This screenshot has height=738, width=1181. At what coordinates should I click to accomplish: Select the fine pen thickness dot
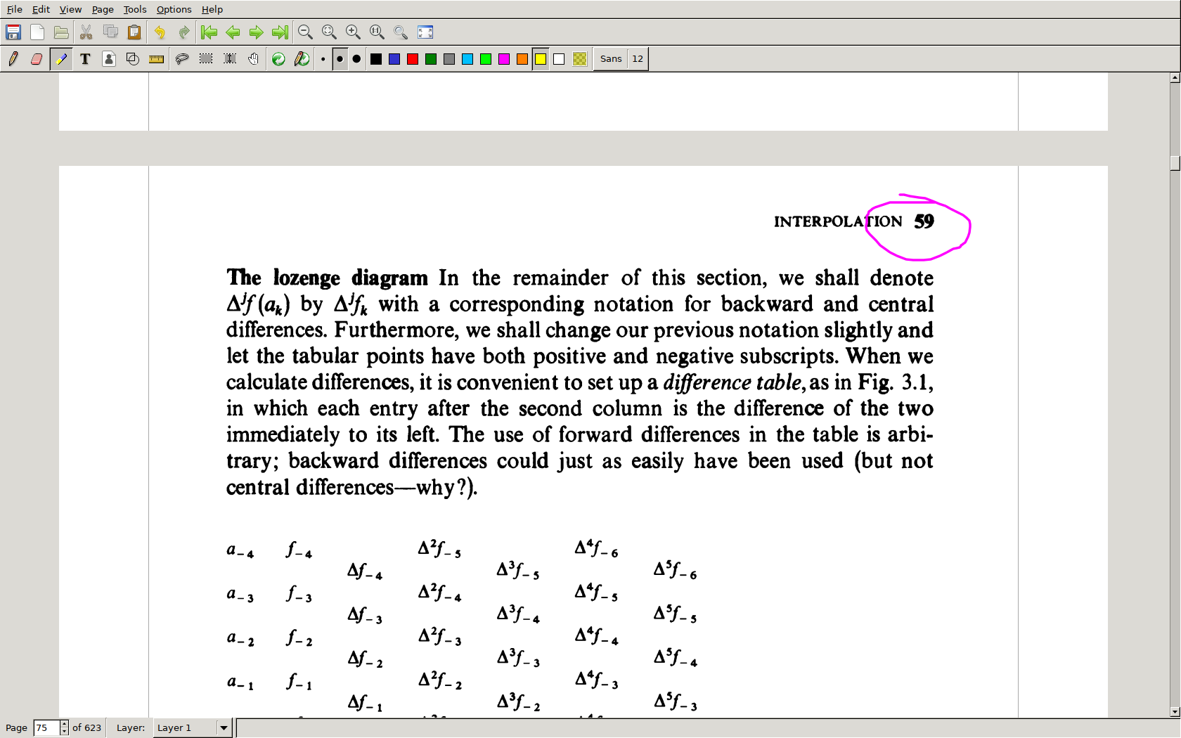click(323, 59)
